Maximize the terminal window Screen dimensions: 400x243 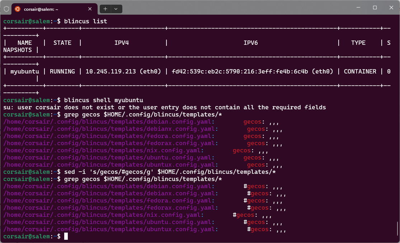(375, 8)
